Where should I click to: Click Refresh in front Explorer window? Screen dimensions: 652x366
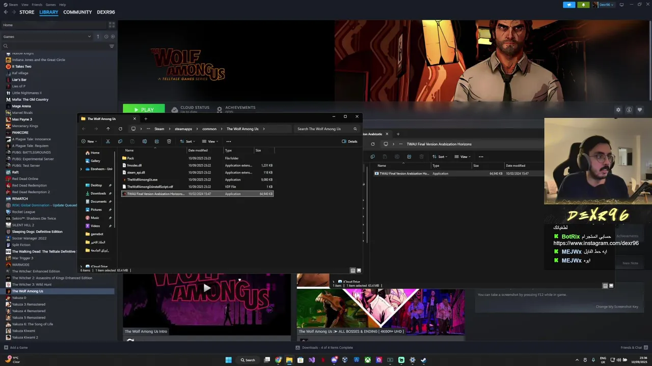tap(120, 129)
